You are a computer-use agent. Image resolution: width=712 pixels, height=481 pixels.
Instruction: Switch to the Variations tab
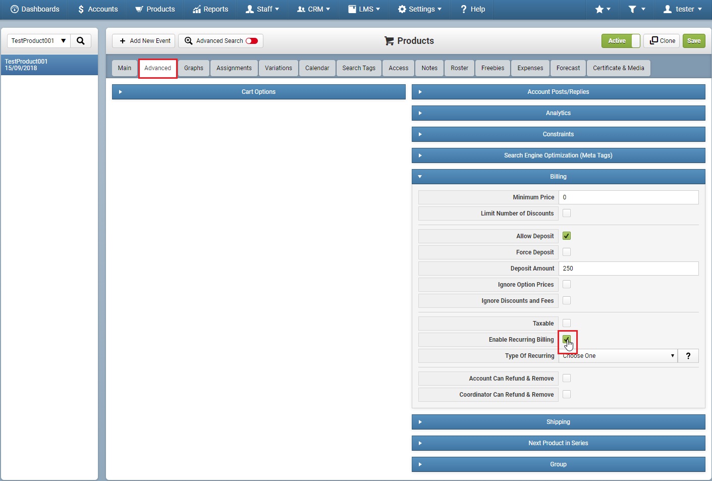279,68
